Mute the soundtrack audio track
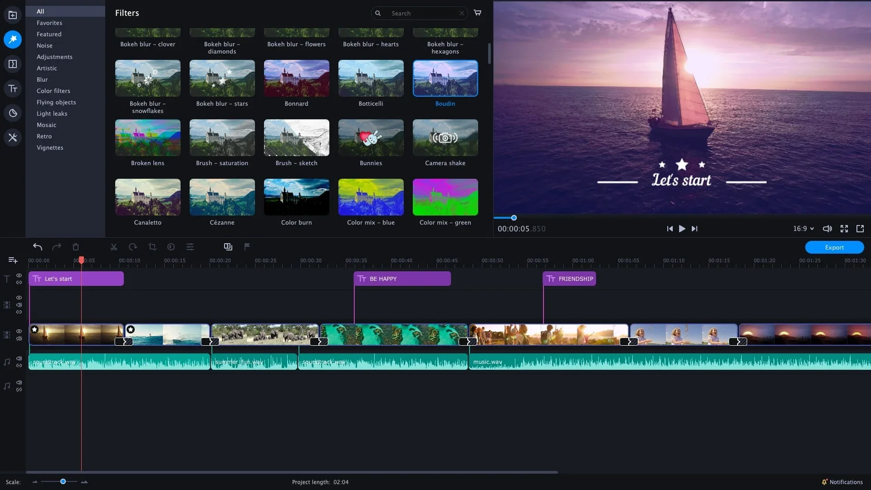 click(19, 358)
